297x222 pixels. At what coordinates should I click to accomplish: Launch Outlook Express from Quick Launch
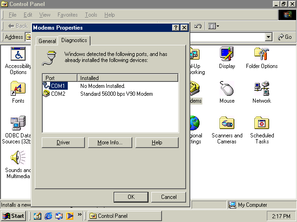(59, 216)
